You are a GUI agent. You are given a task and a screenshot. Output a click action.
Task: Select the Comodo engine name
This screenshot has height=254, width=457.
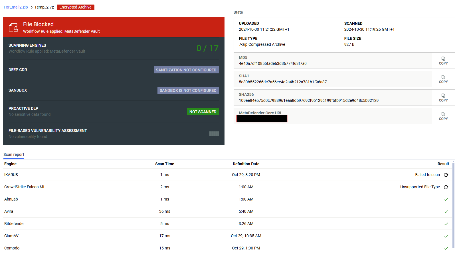tap(12, 248)
